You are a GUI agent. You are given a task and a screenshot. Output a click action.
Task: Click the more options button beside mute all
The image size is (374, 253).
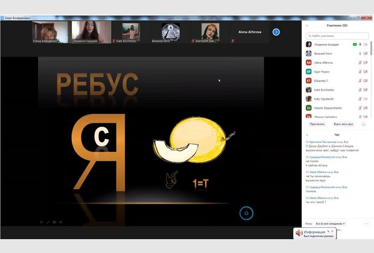point(364,123)
